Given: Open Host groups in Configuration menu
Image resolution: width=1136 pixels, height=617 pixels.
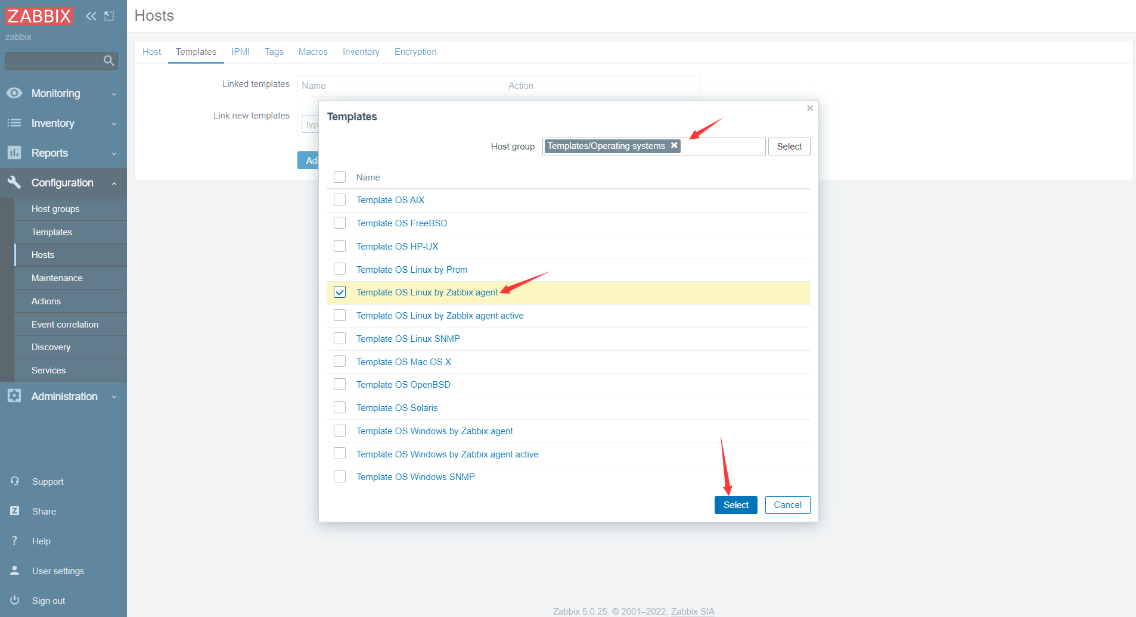Looking at the screenshot, I should pos(70,209).
